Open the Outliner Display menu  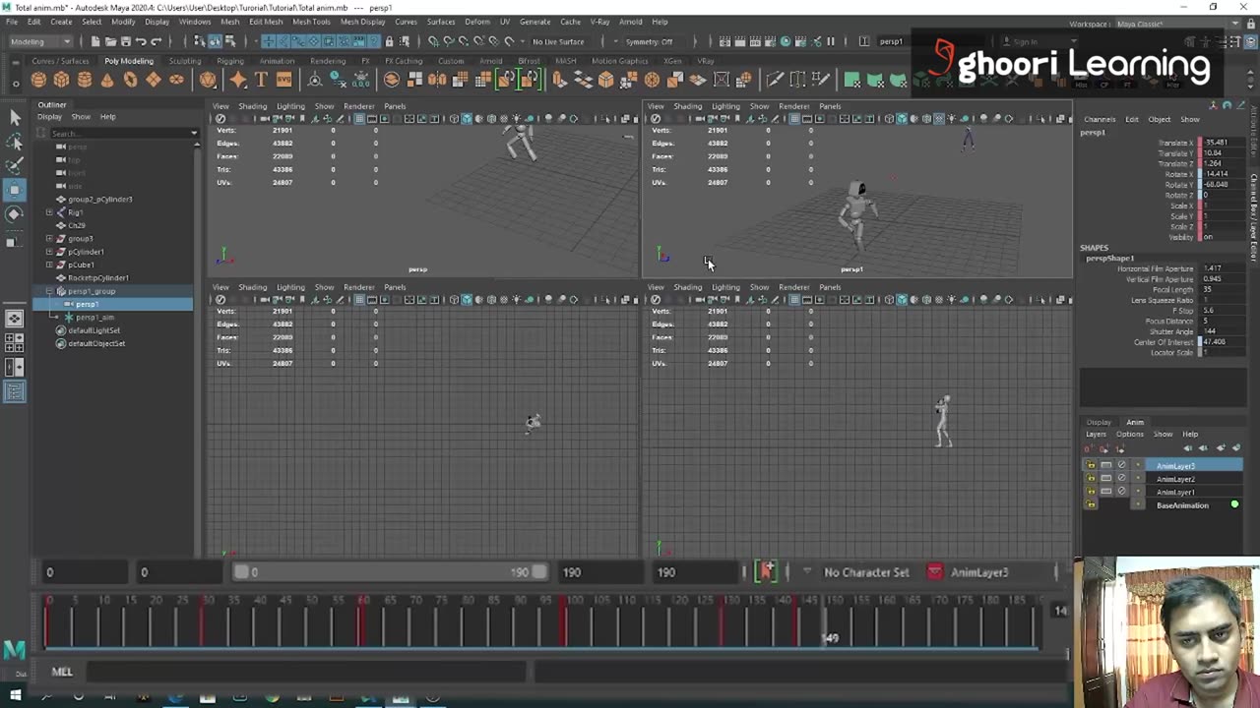[x=49, y=117]
